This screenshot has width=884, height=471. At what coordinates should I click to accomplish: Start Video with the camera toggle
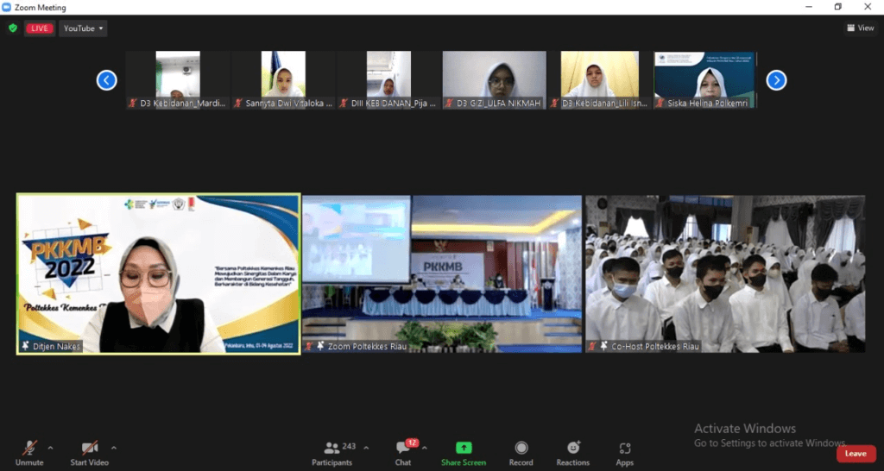(90, 454)
